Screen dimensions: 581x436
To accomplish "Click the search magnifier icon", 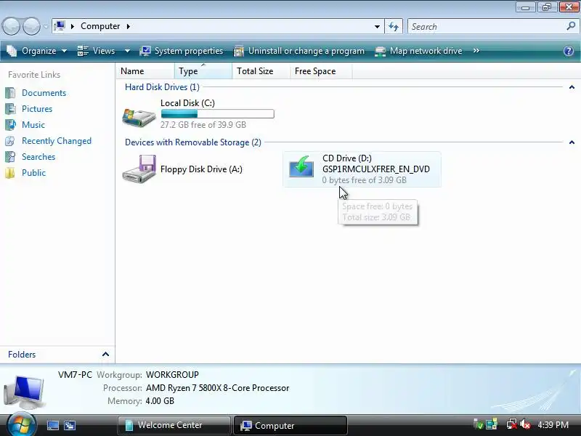I will point(571,26).
